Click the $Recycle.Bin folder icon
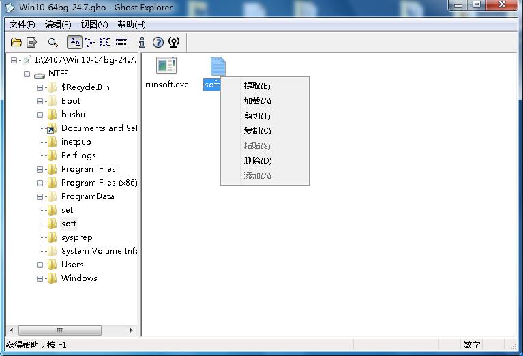 pos(52,87)
